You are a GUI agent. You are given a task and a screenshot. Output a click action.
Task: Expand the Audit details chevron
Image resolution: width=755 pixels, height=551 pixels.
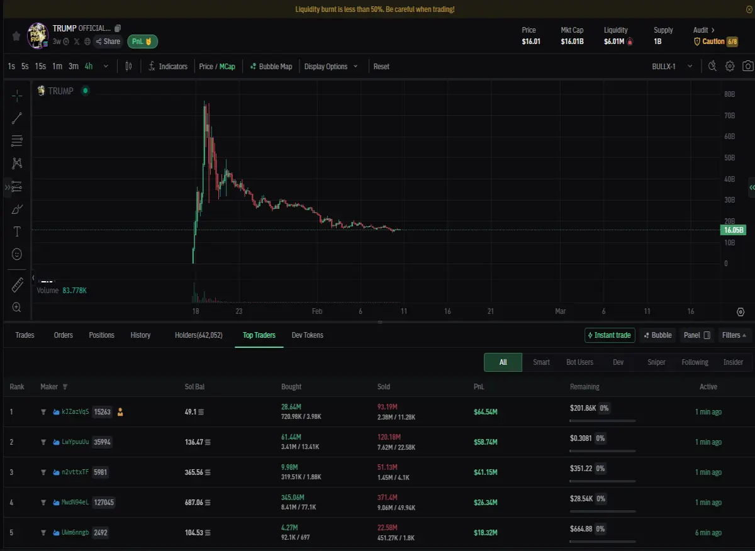pos(713,30)
